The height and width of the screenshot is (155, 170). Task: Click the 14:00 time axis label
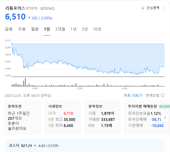coord(125,88)
